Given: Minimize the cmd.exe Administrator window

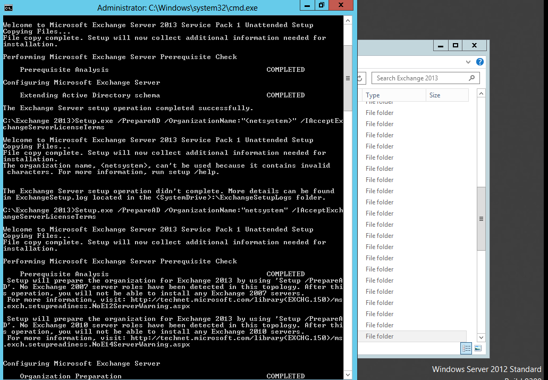Looking at the screenshot, I should [x=307, y=5].
